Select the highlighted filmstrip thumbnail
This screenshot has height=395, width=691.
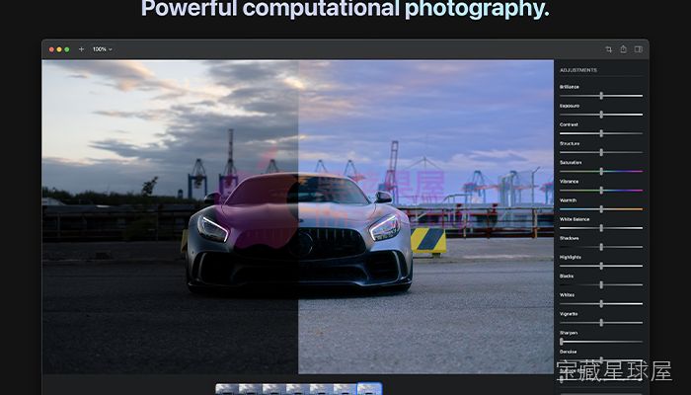(x=369, y=389)
